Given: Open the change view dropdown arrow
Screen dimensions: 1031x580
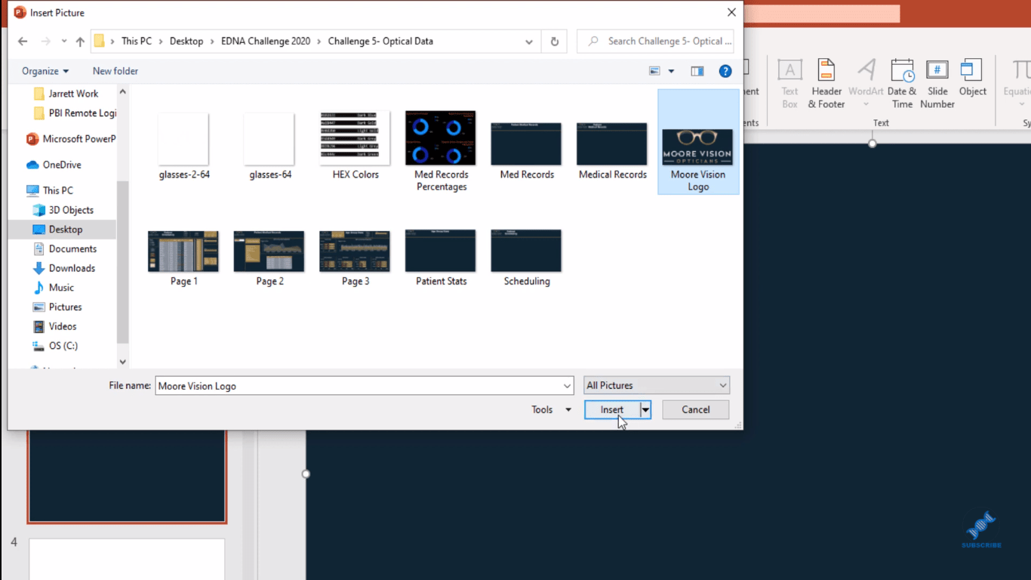Looking at the screenshot, I should point(671,72).
